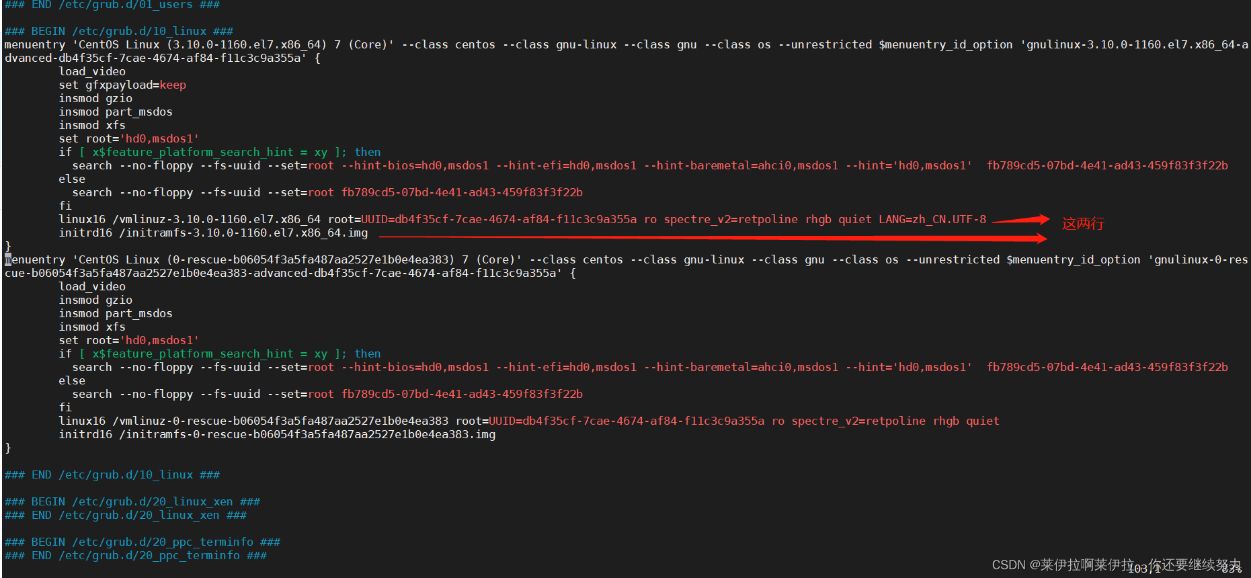The height and width of the screenshot is (578, 1251).
Task: Click 'rhgb' on the vmlinuz-0-rescue line
Action: (946, 421)
